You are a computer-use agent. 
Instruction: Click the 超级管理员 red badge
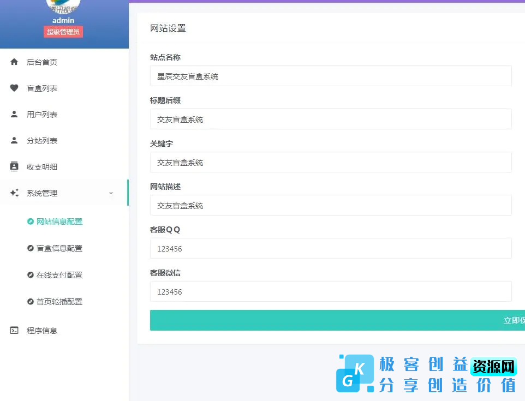63,32
